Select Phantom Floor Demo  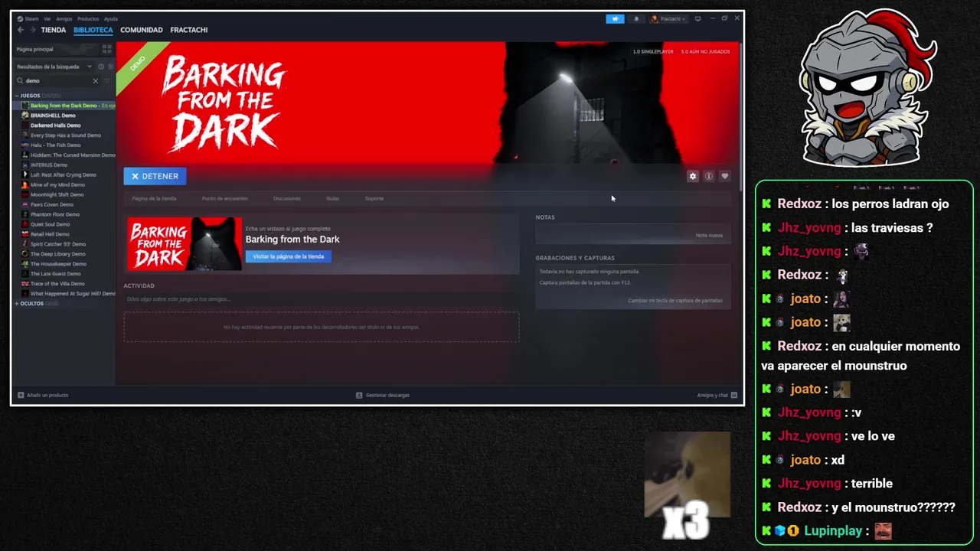(x=55, y=214)
